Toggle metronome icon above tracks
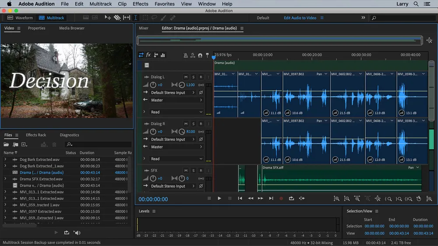 185,55
